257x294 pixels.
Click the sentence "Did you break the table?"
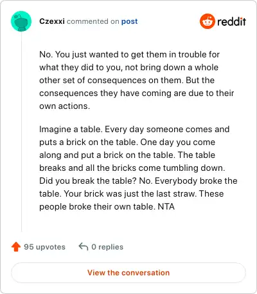tap(88, 181)
